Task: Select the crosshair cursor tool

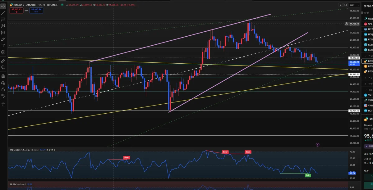Action: click(x=3, y=6)
